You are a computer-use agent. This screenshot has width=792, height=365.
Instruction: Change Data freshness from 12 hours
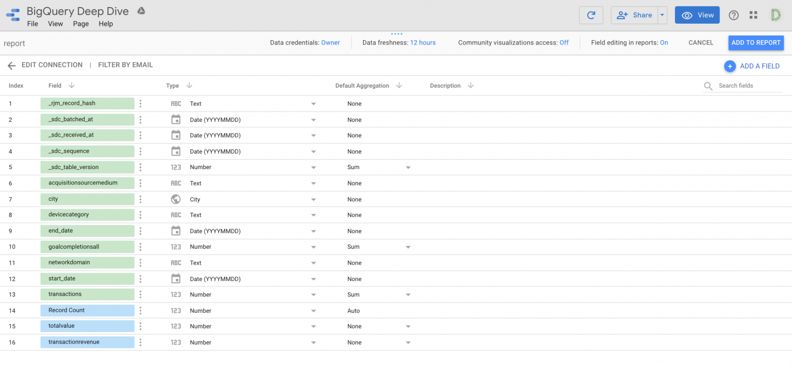[422, 42]
